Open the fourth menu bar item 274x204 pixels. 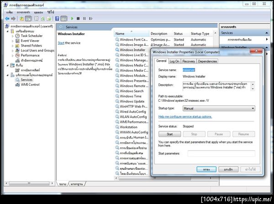pyautogui.click(x=51, y=12)
